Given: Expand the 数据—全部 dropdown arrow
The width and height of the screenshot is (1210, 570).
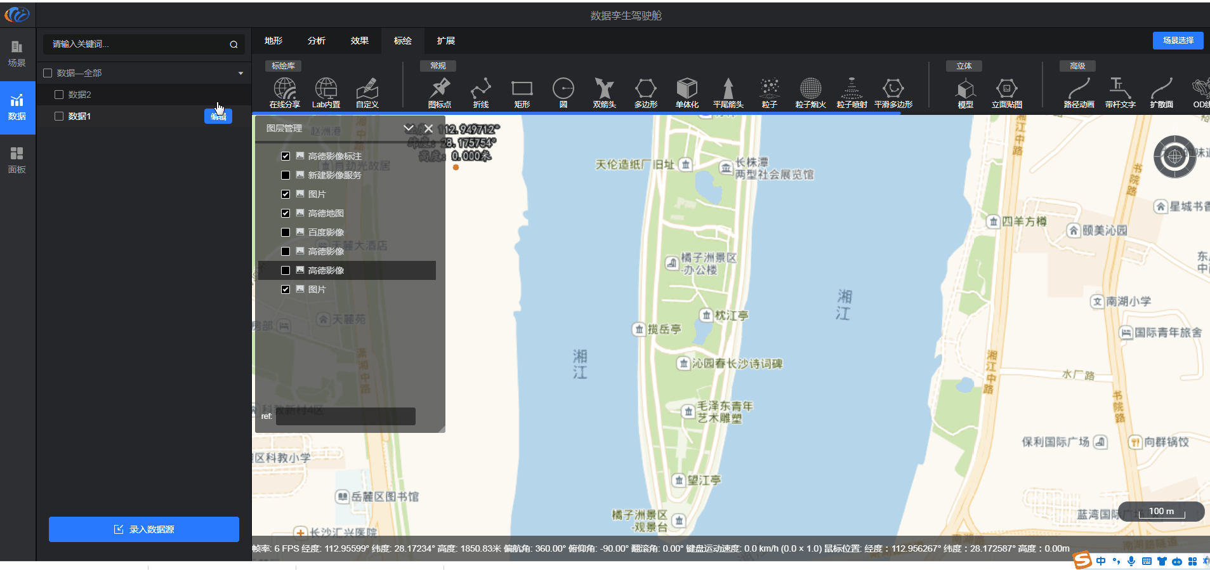Looking at the screenshot, I should pyautogui.click(x=240, y=73).
